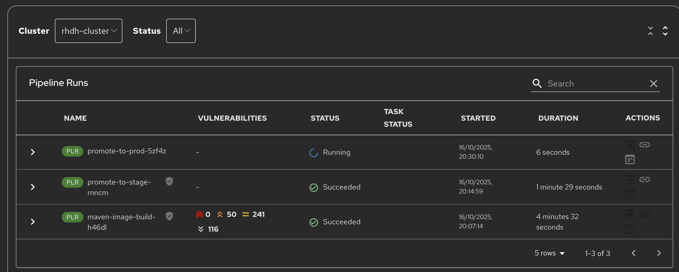Open the Cluster dropdown rhdh-cluster
This screenshot has width=679, height=272.
(x=88, y=31)
